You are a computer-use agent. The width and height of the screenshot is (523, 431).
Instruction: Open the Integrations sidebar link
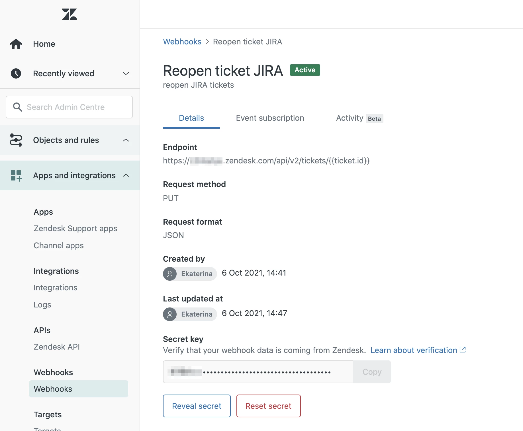point(56,288)
